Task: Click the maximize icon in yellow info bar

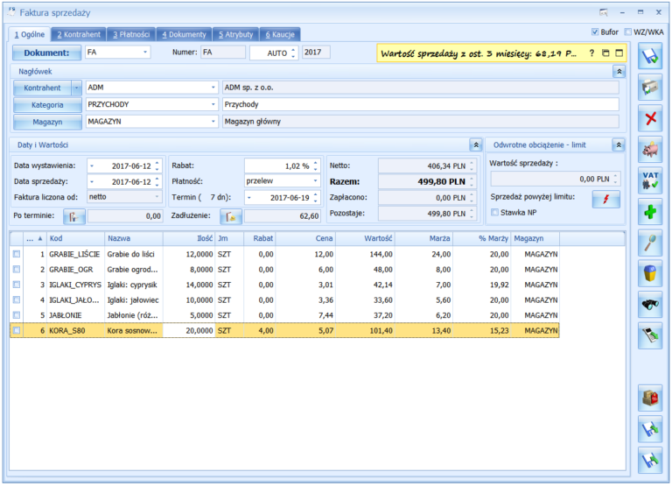Action: pos(619,53)
